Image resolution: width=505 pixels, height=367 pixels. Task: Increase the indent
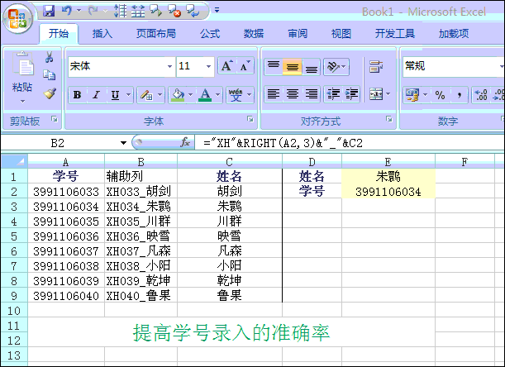pos(352,94)
